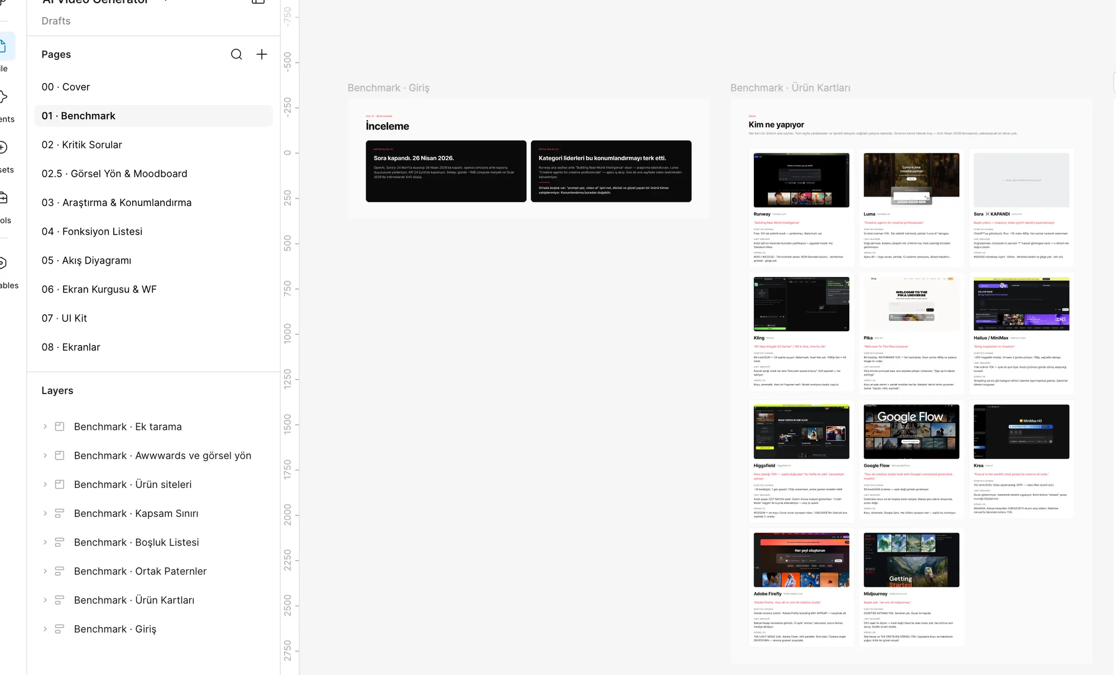Go to 02.5 · Görsel Yön & Moodboard page
Screen dimensions: 1116x675
153,174
